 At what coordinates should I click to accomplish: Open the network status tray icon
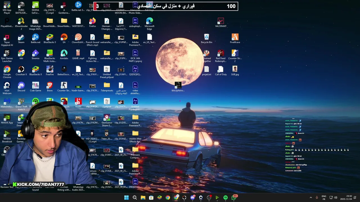coord(331,198)
